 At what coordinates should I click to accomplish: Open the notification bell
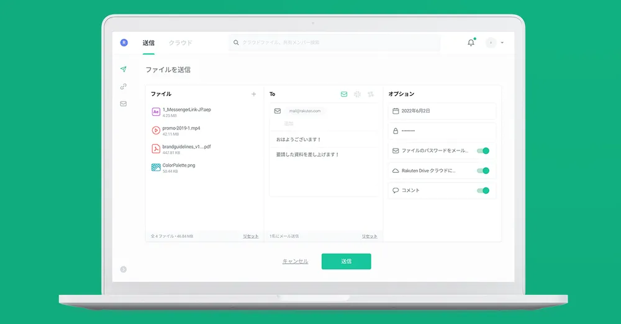point(471,43)
